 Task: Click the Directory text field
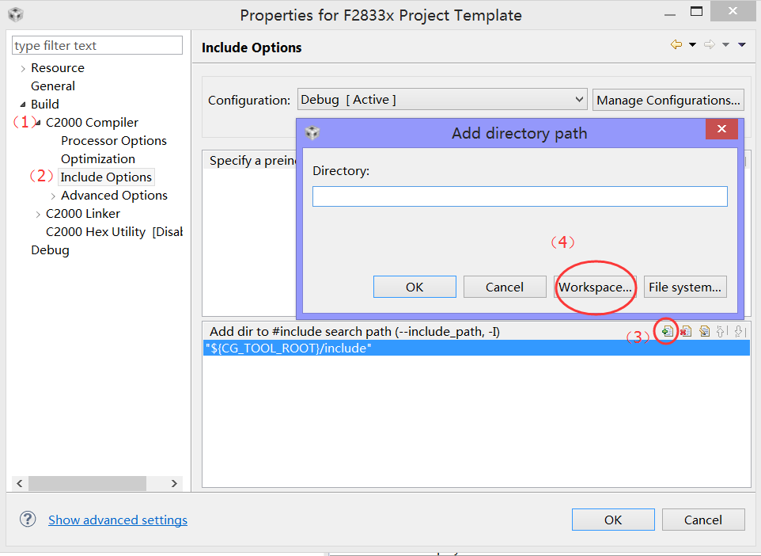520,196
